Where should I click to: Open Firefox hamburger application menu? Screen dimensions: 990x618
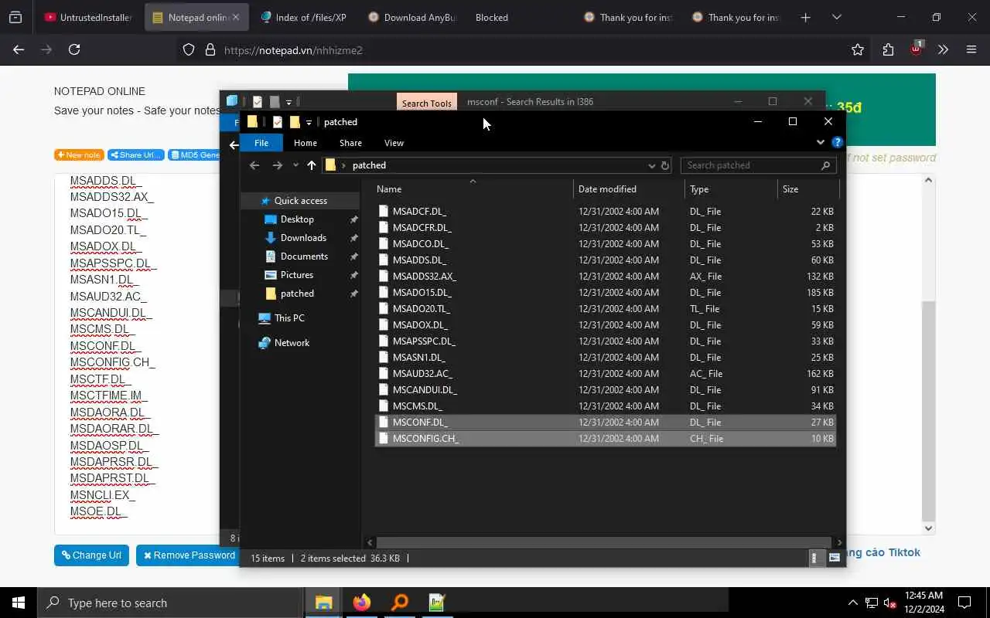tap(971, 49)
